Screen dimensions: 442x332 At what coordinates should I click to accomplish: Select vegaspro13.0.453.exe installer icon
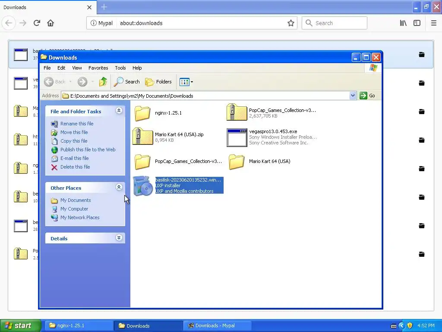tap(237, 137)
